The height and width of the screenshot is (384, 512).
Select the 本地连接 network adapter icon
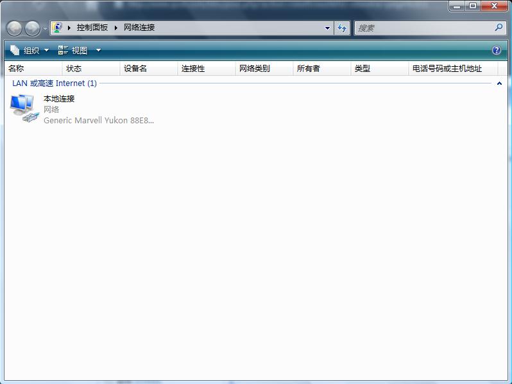(x=24, y=109)
